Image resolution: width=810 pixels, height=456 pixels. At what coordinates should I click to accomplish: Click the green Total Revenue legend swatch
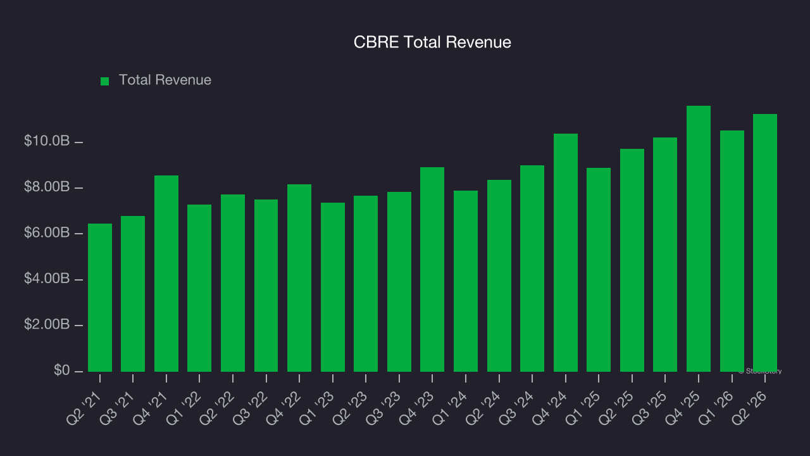[x=105, y=81]
